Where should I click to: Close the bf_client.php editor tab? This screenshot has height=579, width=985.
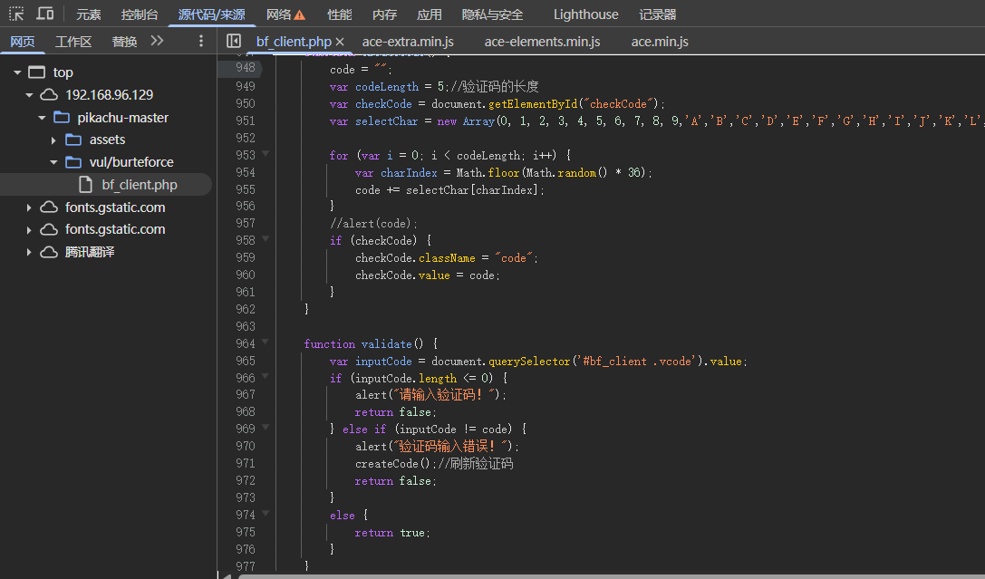click(340, 43)
